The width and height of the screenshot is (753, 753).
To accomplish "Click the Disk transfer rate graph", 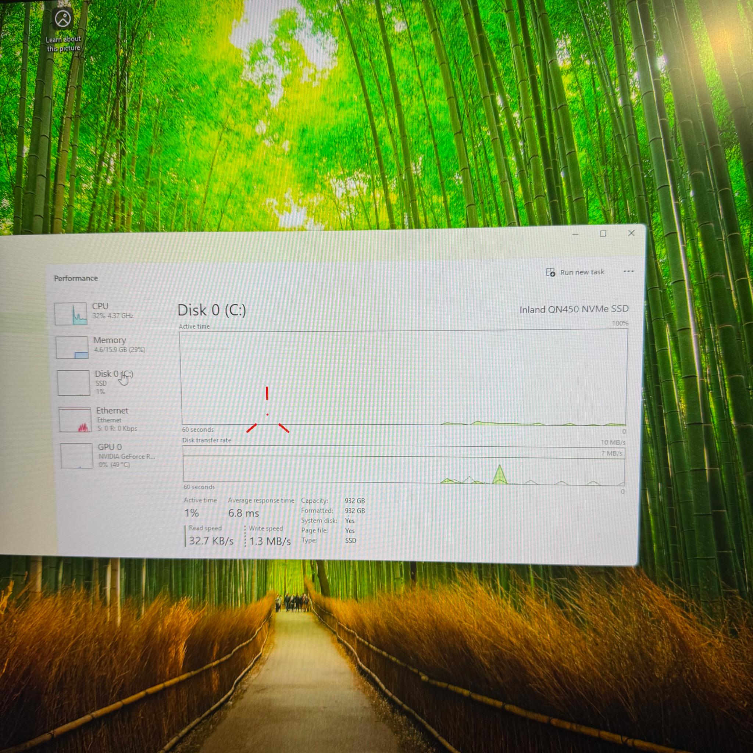I will coord(404,465).
